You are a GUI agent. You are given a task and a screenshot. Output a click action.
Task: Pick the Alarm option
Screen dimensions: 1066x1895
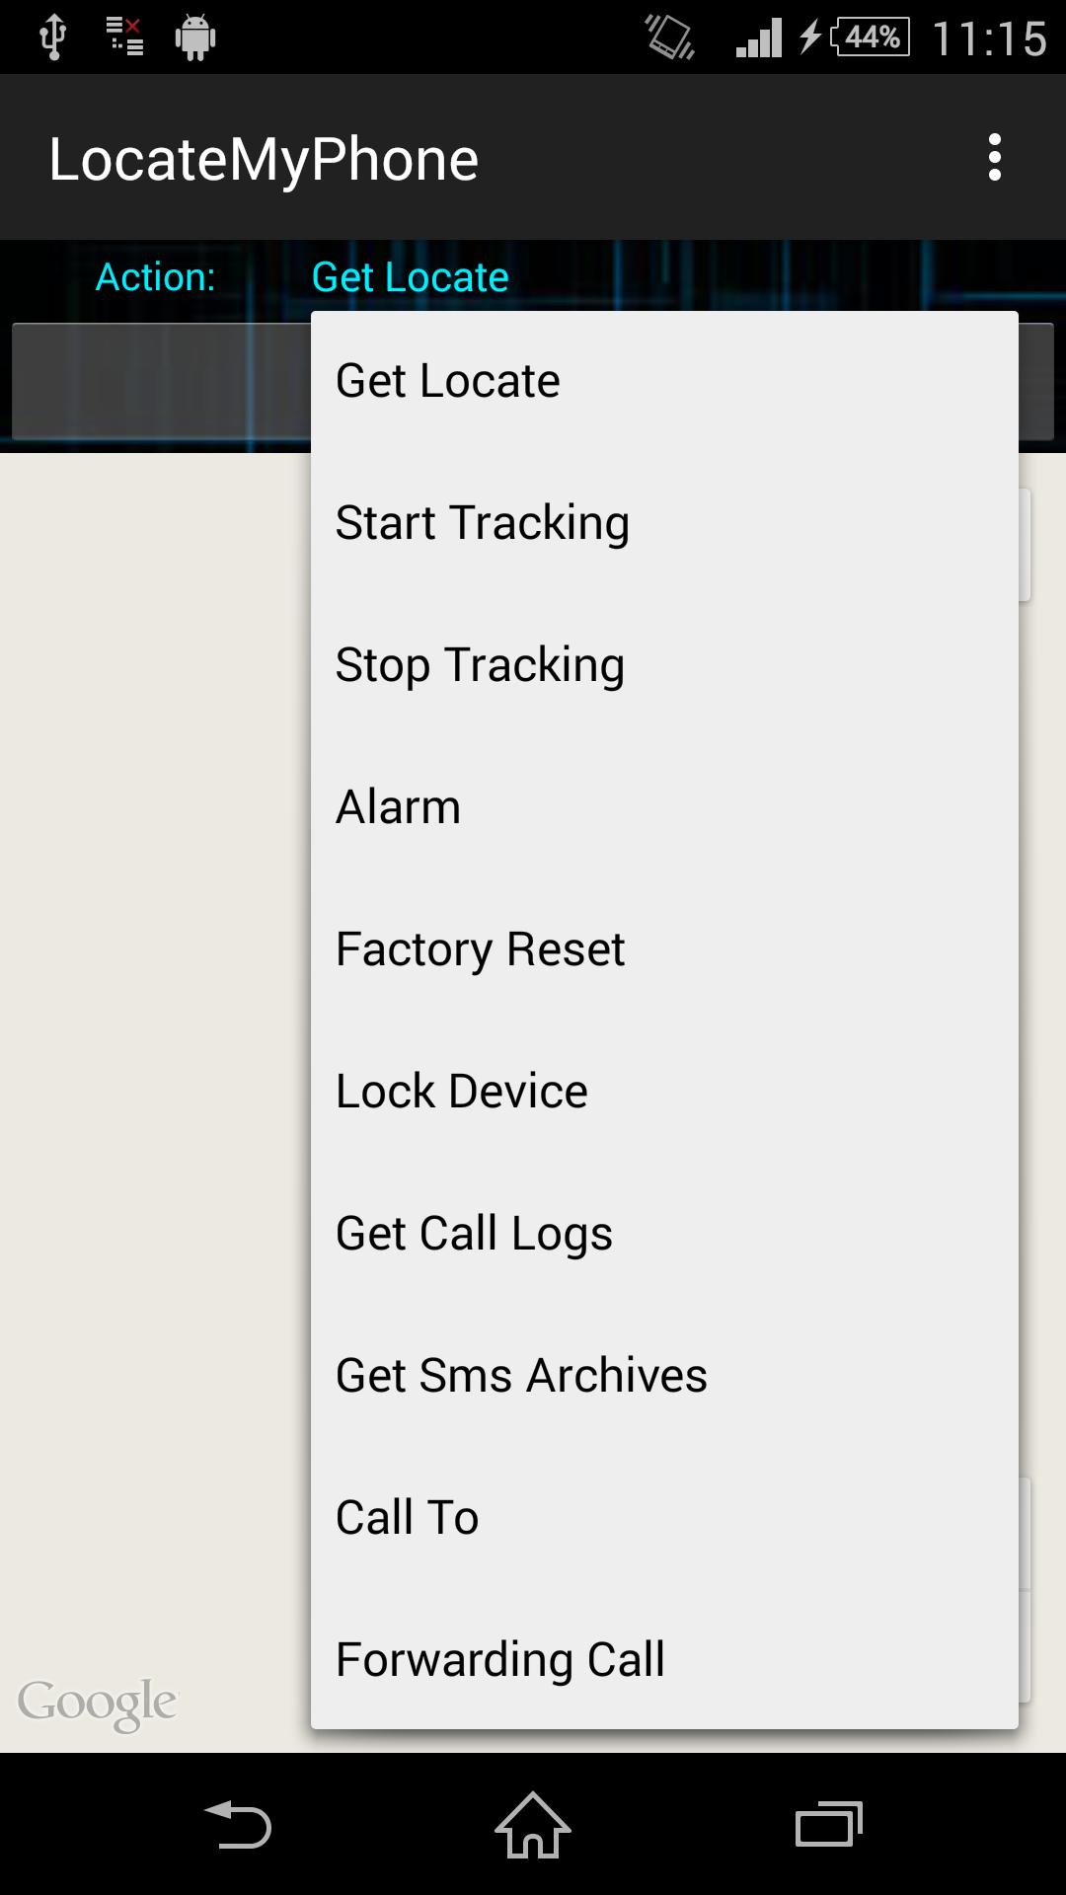(x=663, y=807)
